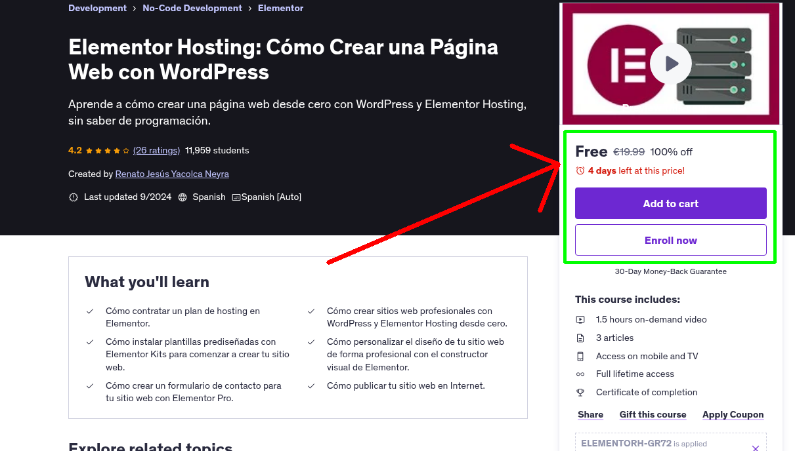Image resolution: width=795 pixels, height=451 pixels.
Task: Click the Apply Coupon link
Action: (733, 414)
